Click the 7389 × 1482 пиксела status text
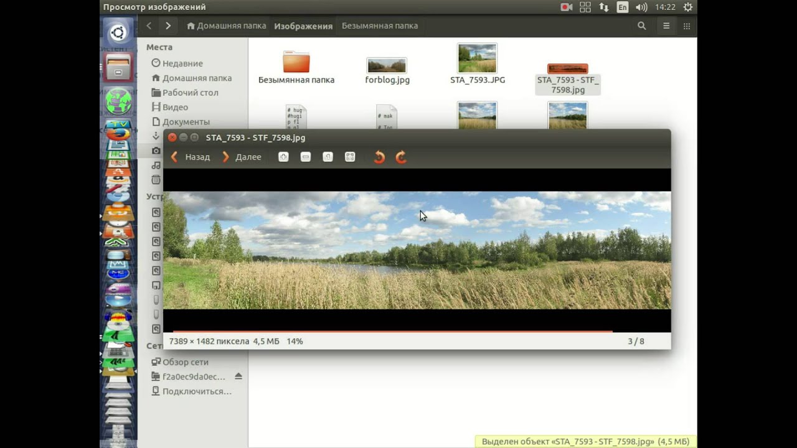The image size is (797, 448). point(209,342)
